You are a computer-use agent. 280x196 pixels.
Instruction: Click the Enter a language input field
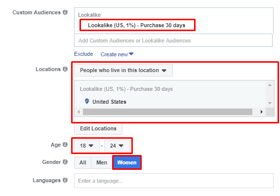pos(174,181)
